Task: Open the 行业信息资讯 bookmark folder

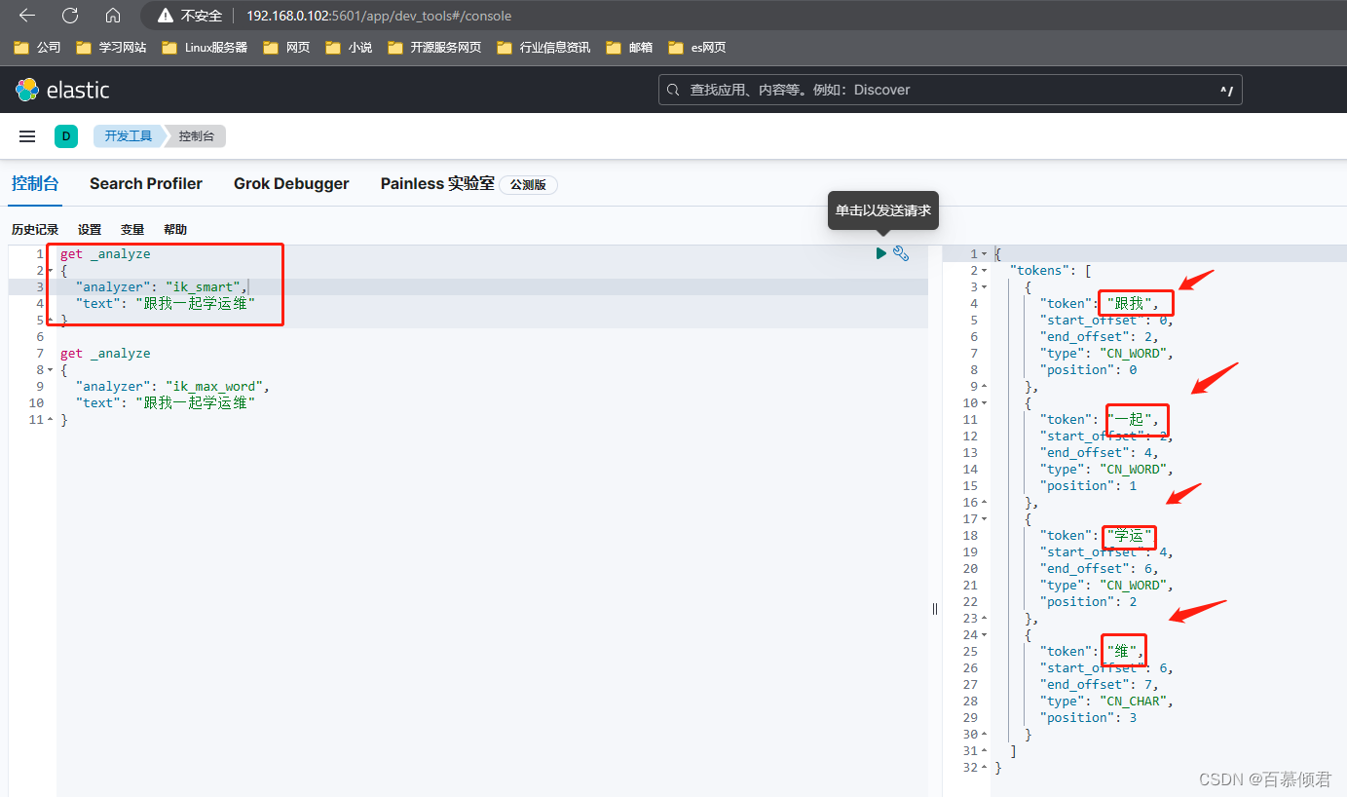Action: [543, 47]
